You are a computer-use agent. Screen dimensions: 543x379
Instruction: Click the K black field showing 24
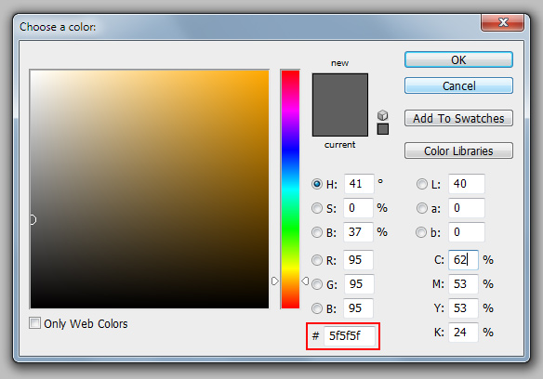pos(464,333)
